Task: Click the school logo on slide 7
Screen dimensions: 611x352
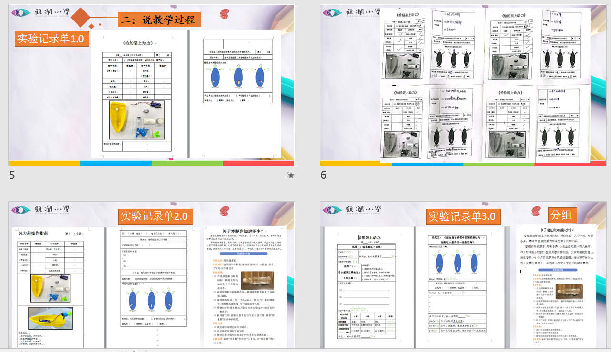Action: click(x=41, y=210)
